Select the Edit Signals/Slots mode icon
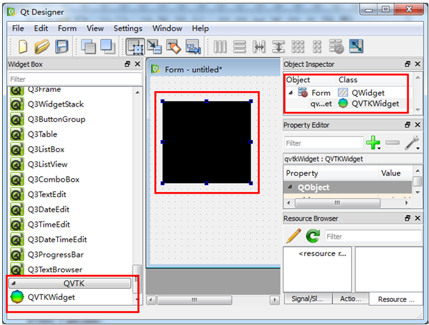The width and height of the screenshot is (429, 325). pos(155,47)
